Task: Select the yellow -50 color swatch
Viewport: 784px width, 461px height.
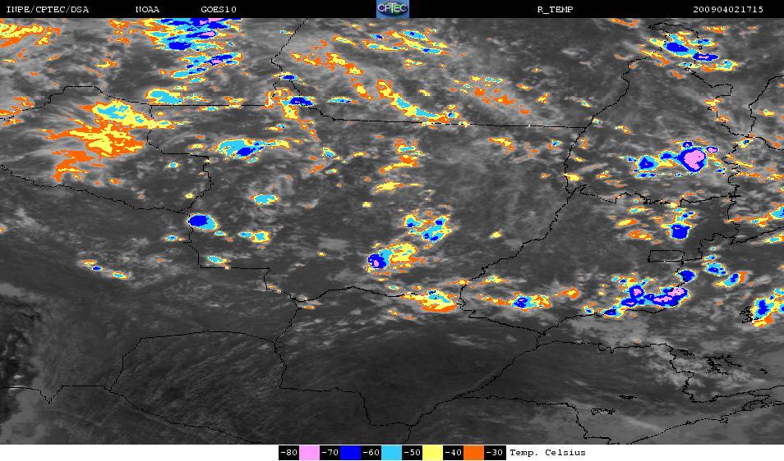Action: point(432,453)
